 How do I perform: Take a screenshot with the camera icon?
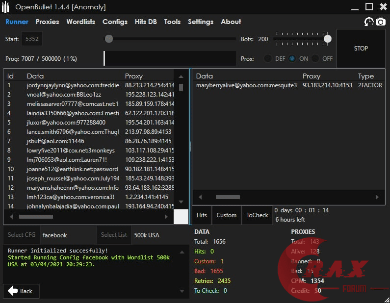(380, 22)
